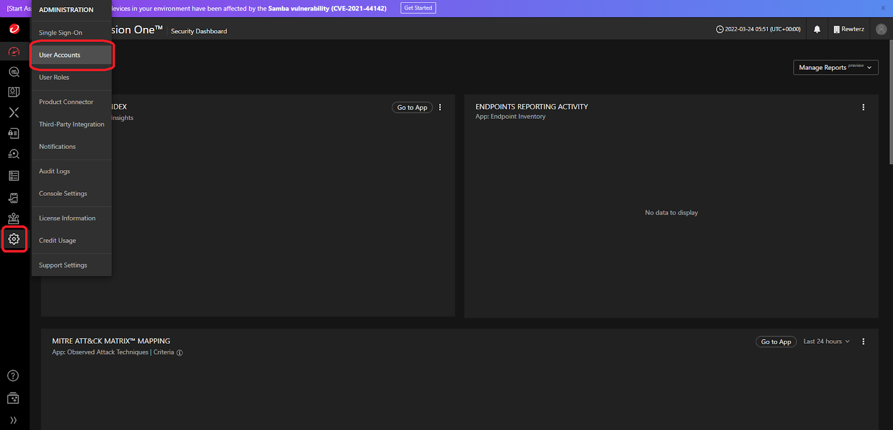Open User Accounts in Administration menu
This screenshot has width=893, height=430.
point(71,55)
